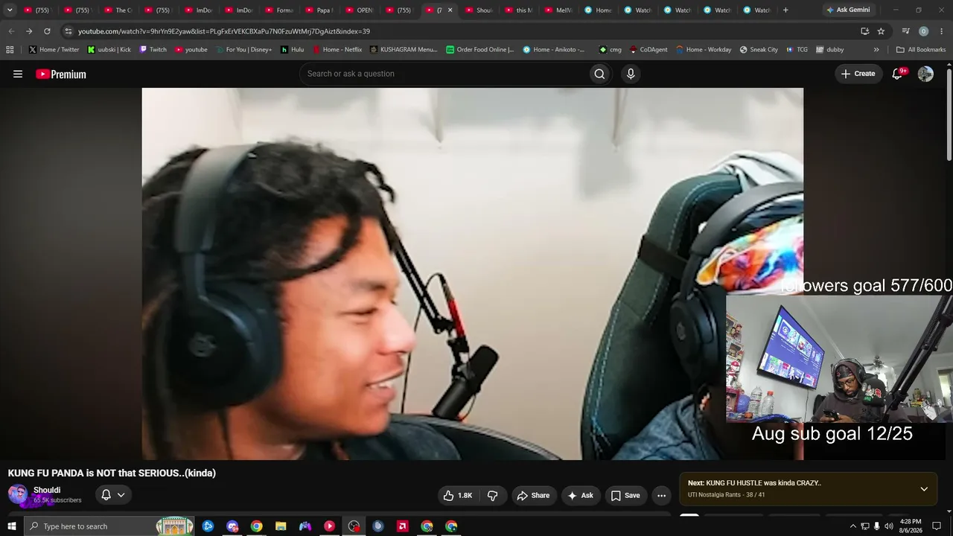
Task: Expand subscription notification bell dropdown
Action: 113,495
